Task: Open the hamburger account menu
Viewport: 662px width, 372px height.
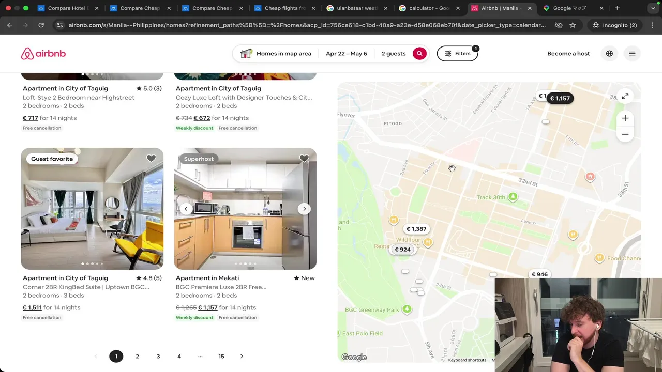Action: coord(632,53)
